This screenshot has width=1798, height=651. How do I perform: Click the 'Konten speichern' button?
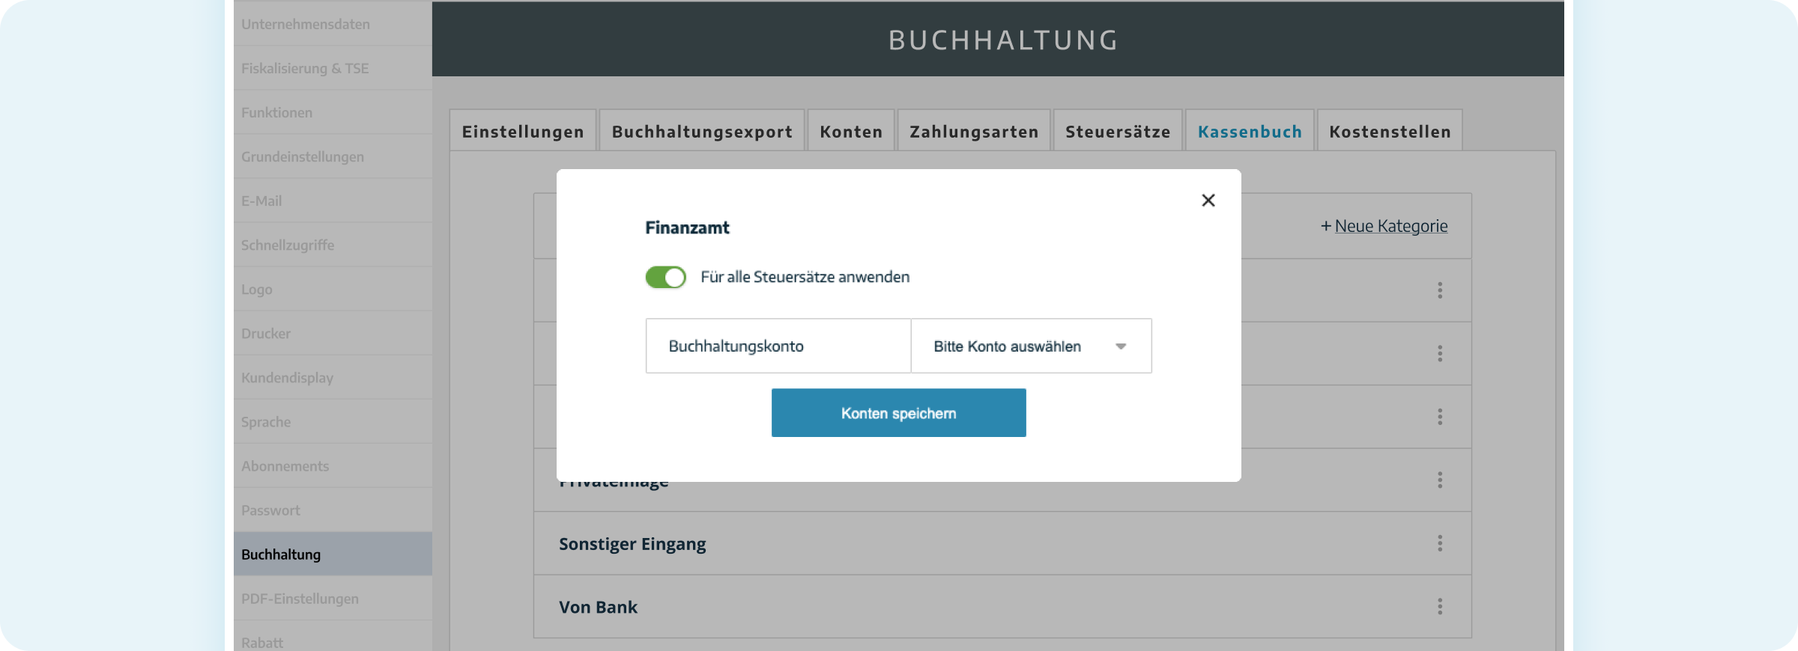tap(898, 413)
